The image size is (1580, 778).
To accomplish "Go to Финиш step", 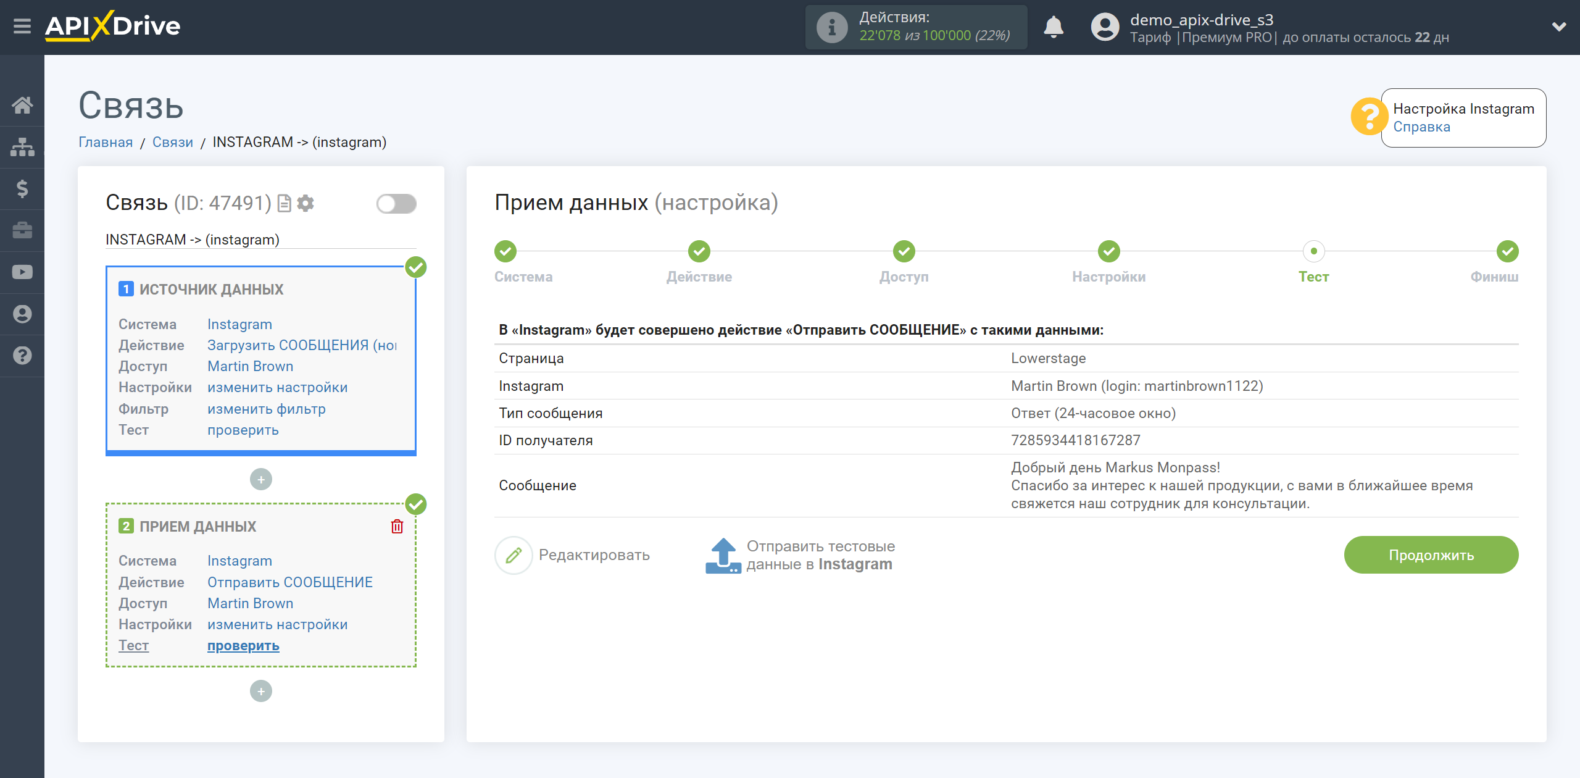I will click(x=1508, y=251).
